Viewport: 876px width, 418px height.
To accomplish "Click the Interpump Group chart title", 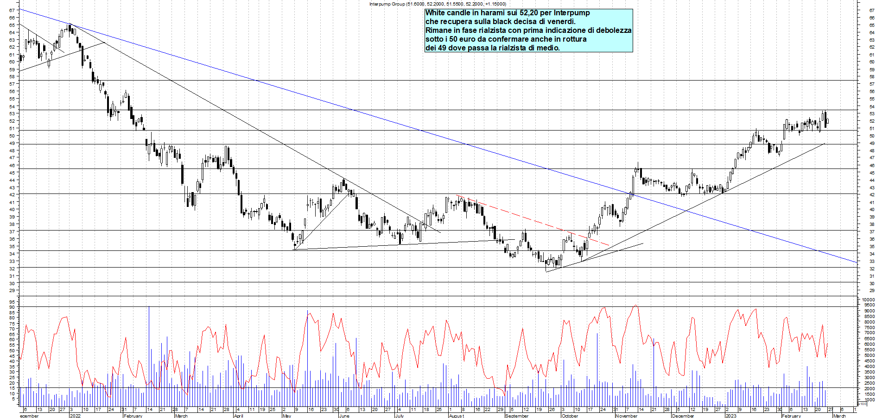I will [438, 4].
